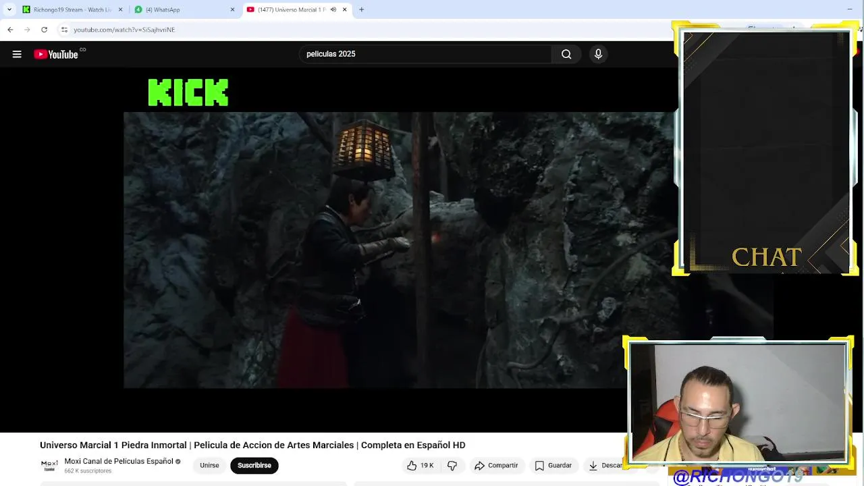
Task: Close the Richongo19 Stream tab
Action: 121,9
